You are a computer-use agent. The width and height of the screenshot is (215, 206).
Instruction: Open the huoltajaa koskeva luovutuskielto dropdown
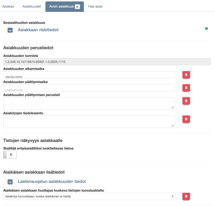pos(89,196)
